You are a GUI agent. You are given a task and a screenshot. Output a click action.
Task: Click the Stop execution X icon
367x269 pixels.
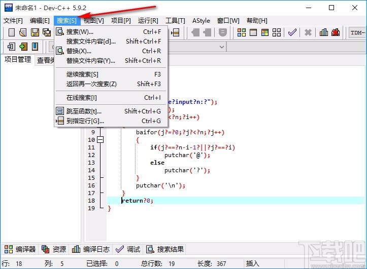(308, 32)
